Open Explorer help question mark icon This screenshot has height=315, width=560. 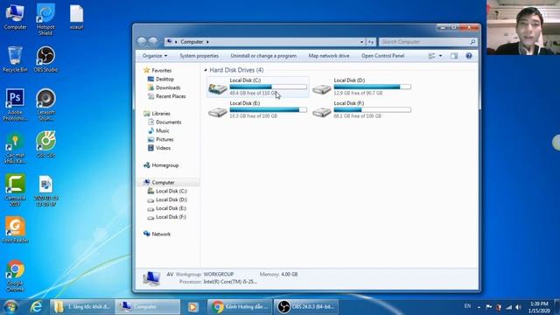tap(469, 56)
